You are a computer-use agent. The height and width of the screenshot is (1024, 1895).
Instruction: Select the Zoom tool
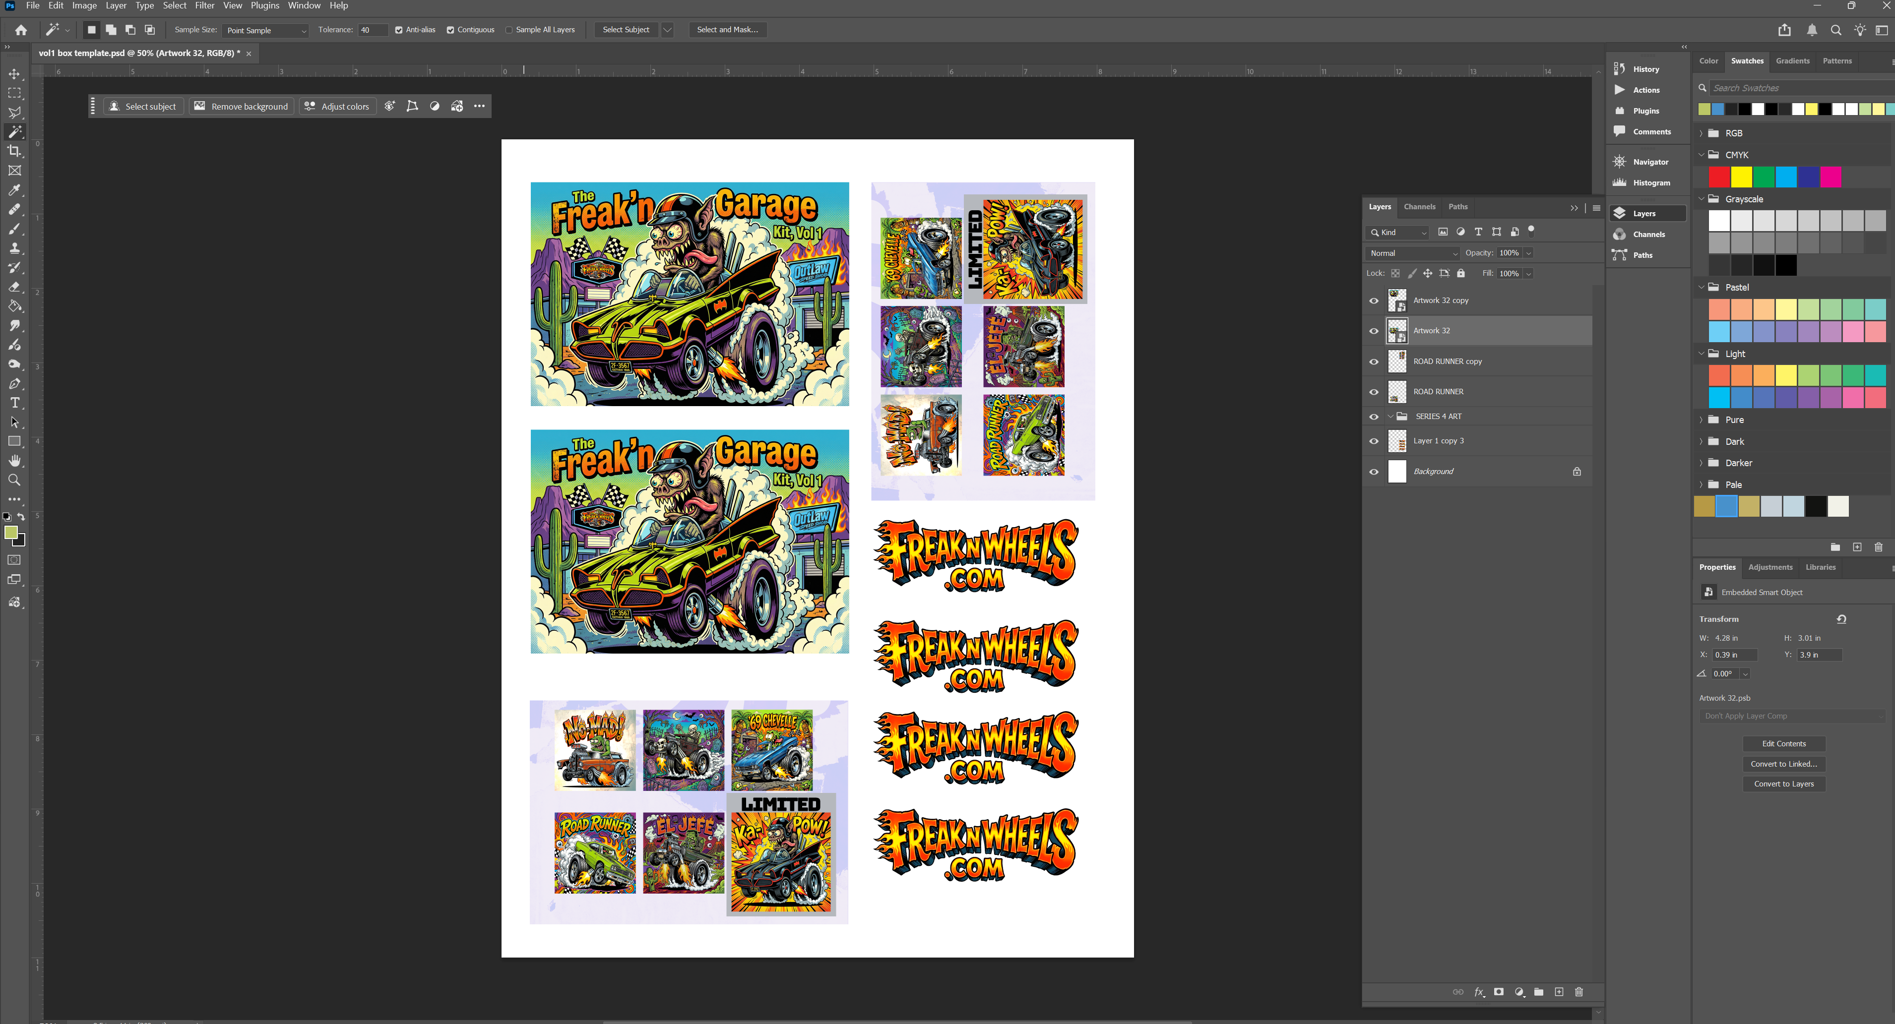(x=15, y=480)
